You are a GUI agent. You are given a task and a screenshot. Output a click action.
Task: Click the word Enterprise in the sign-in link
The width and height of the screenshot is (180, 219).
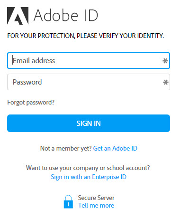coord(106,177)
